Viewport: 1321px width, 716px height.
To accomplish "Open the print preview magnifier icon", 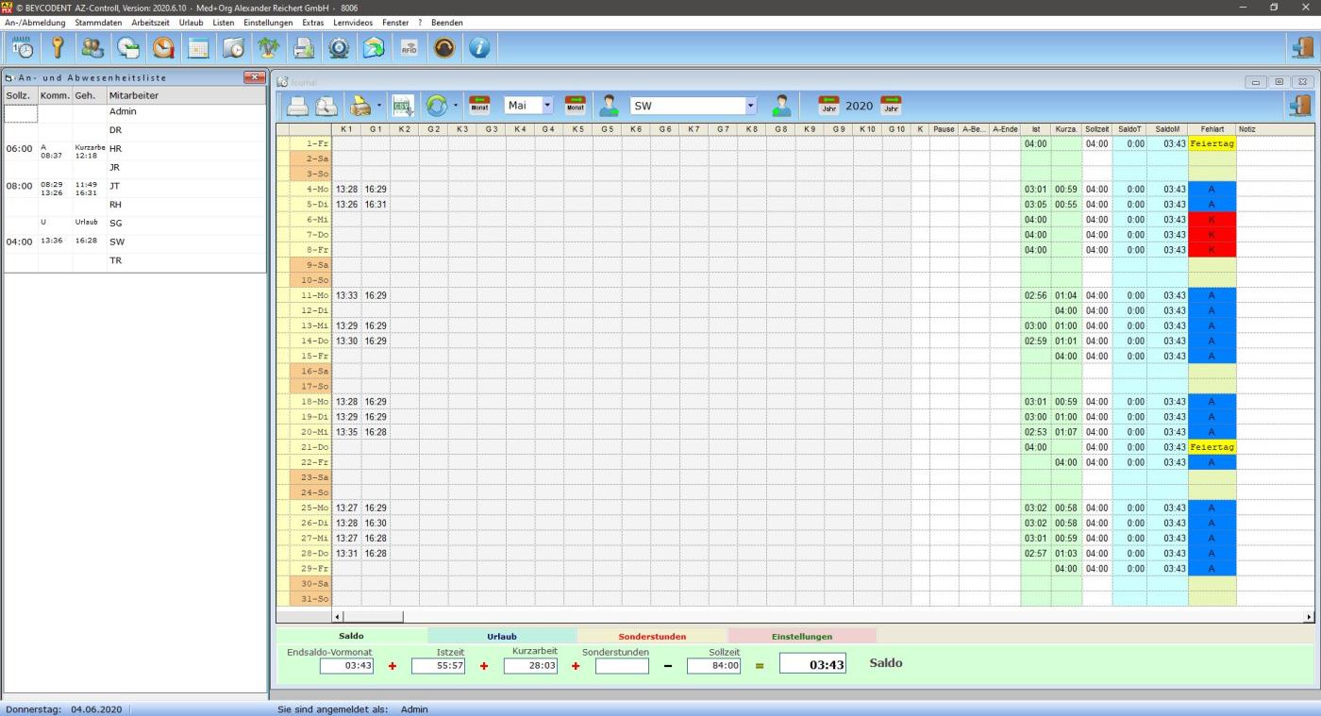I will pyautogui.click(x=326, y=106).
